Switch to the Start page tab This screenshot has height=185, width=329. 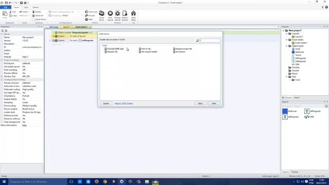(x=53, y=27)
